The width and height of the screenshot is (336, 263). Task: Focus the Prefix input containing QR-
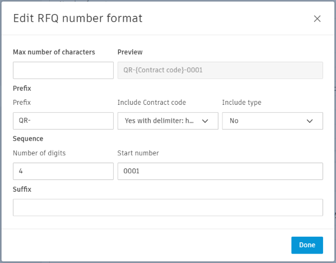coord(63,121)
